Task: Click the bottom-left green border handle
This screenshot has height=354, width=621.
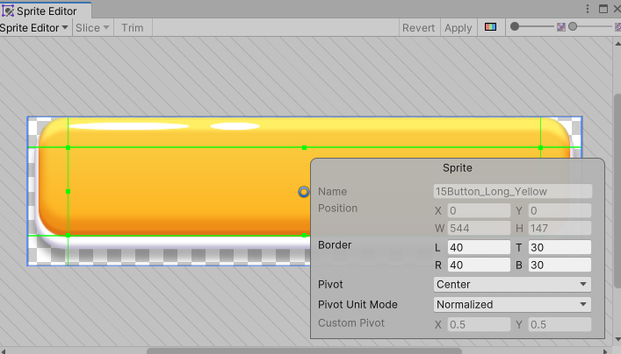Action: click(x=69, y=235)
